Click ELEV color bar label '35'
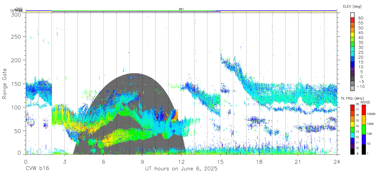 (360, 43)
